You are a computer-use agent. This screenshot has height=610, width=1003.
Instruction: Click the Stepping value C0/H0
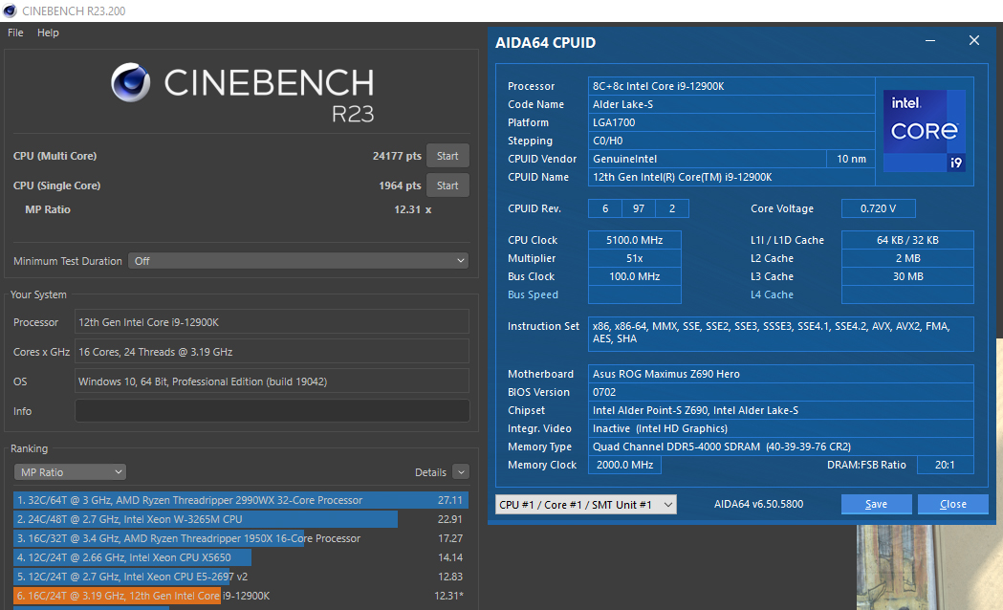tap(731, 141)
